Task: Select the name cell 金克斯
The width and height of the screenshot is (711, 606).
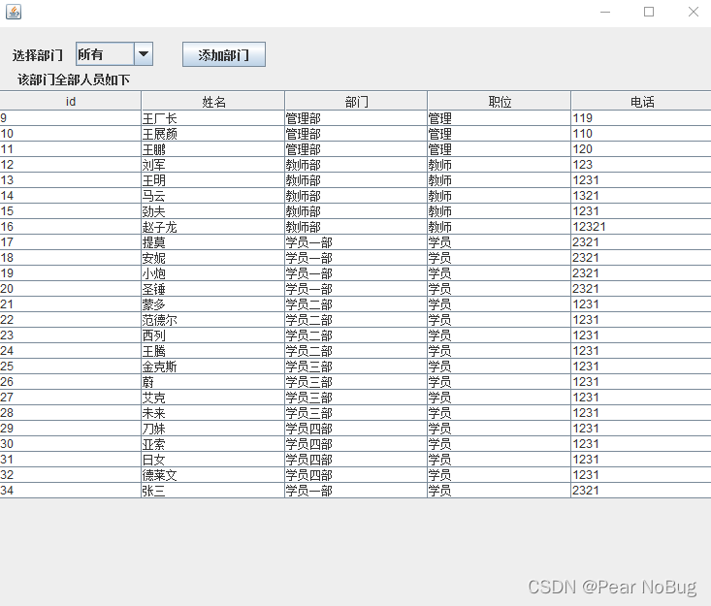Action: coord(213,367)
